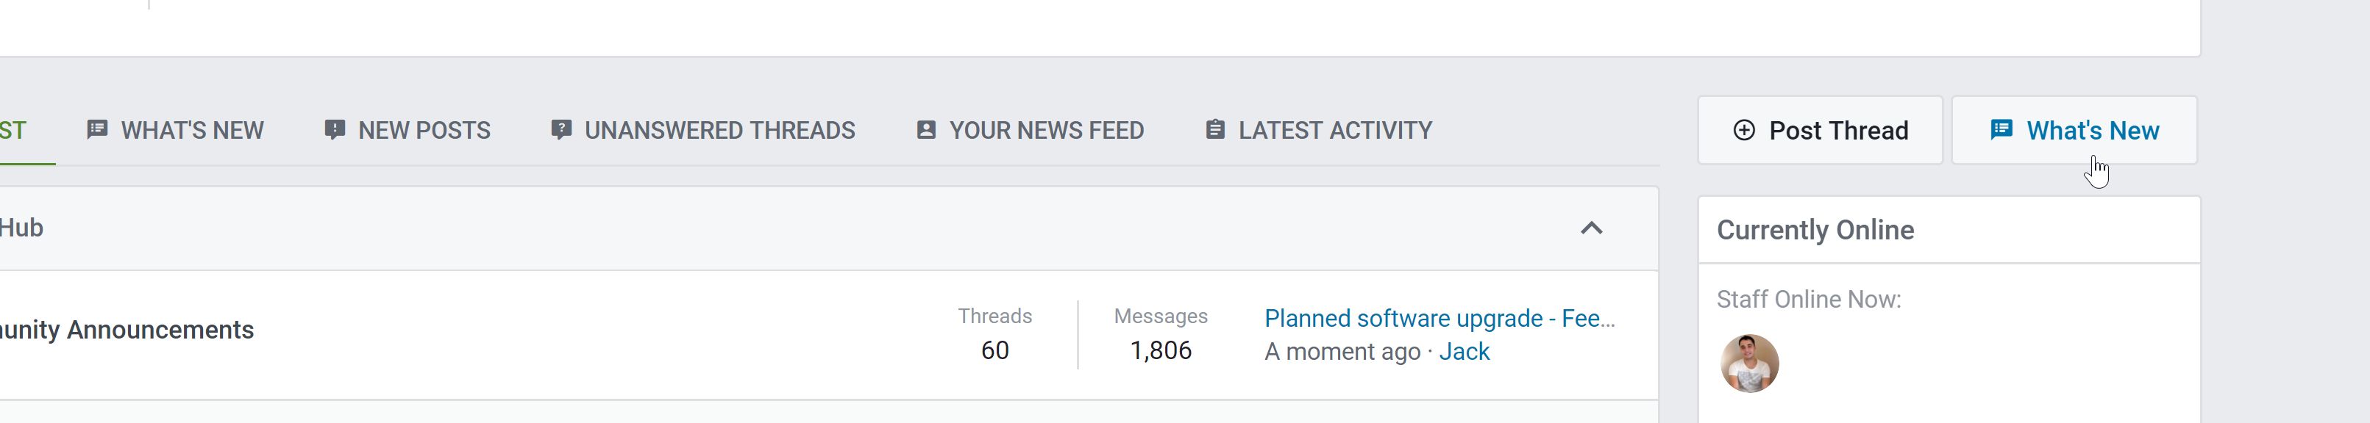
Task: Select the green-underlined active tab ending in ST
Action: coord(14,130)
